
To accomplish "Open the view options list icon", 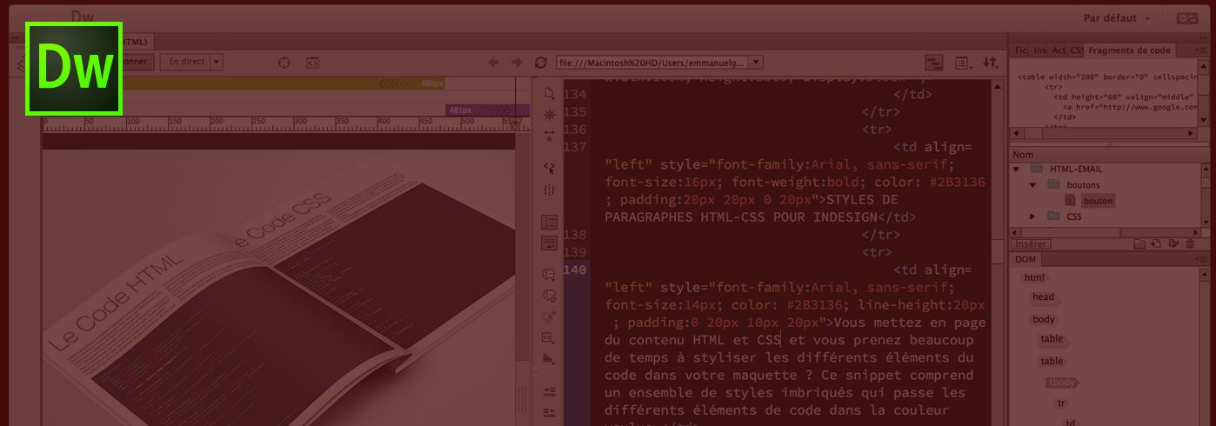I will pos(963,63).
